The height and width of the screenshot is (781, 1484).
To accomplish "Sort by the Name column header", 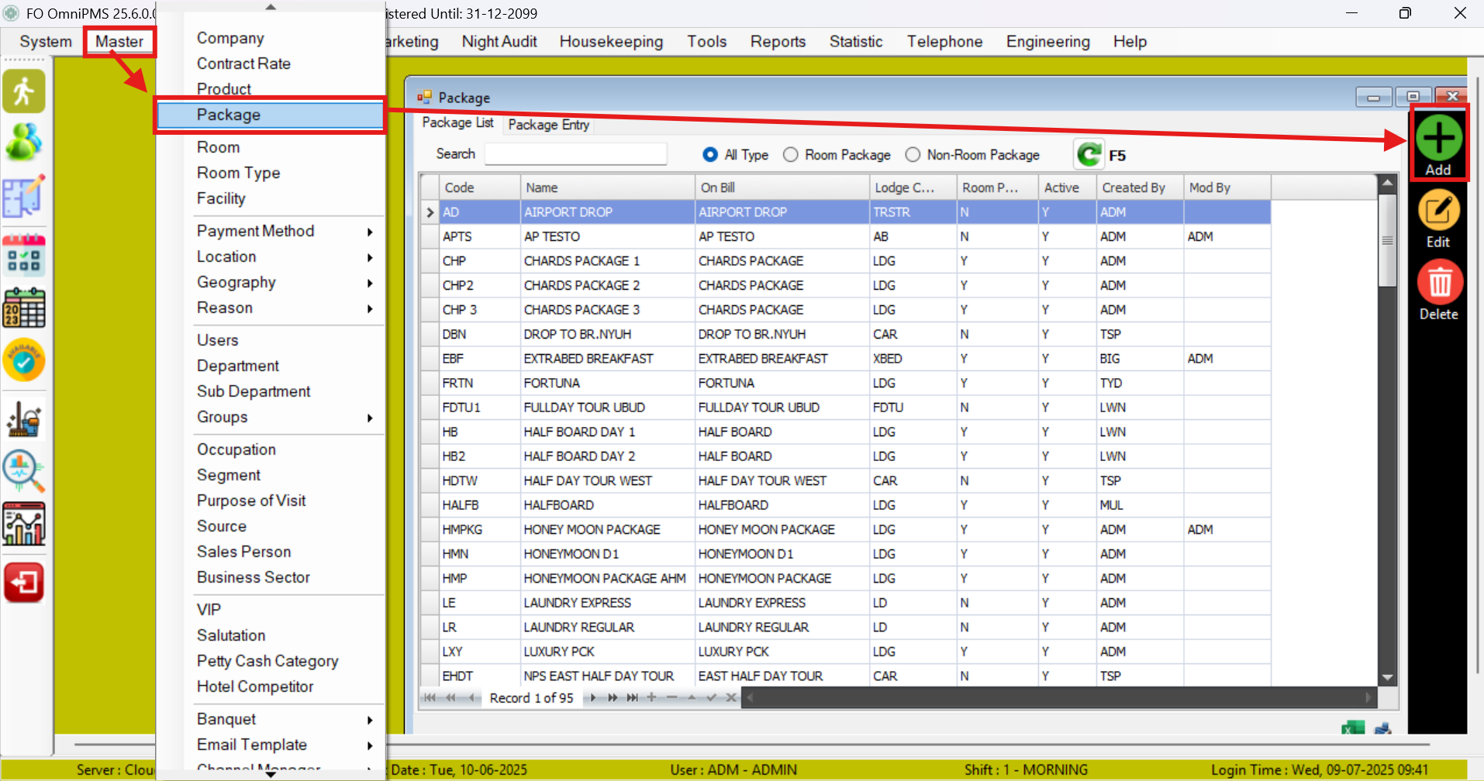I will [x=607, y=188].
